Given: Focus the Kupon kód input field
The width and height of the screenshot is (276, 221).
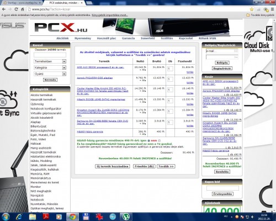Looking at the screenshot, I should (222, 188).
